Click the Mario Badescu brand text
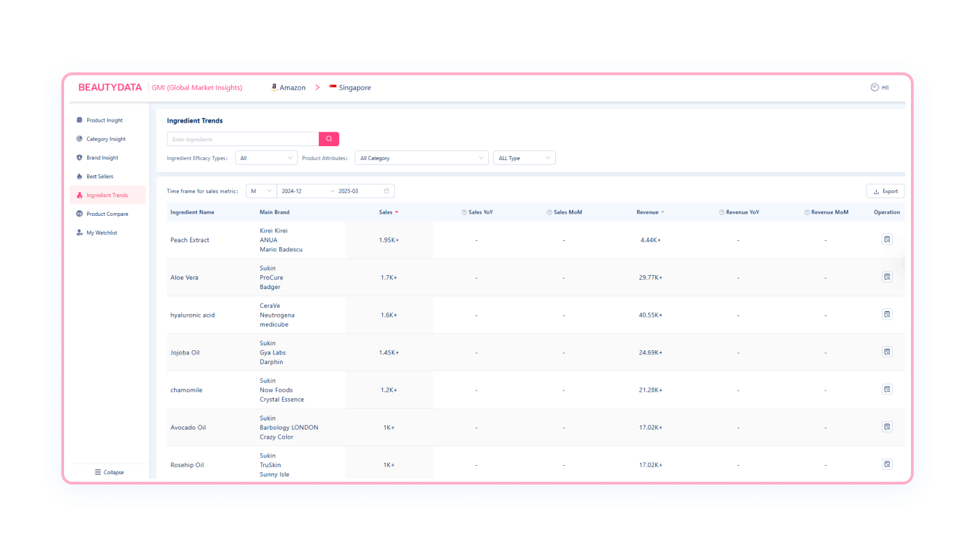 pyautogui.click(x=281, y=249)
